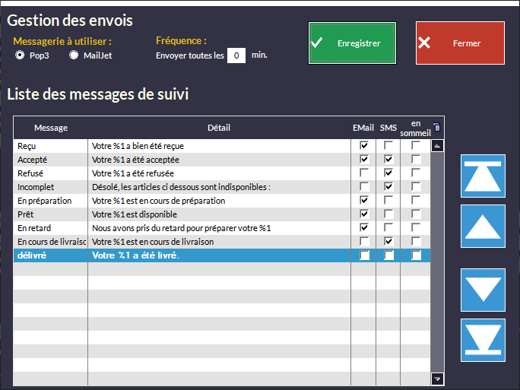Click the small icon in table header corner
This screenshot has height=390, width=520.
coord(436,127)
